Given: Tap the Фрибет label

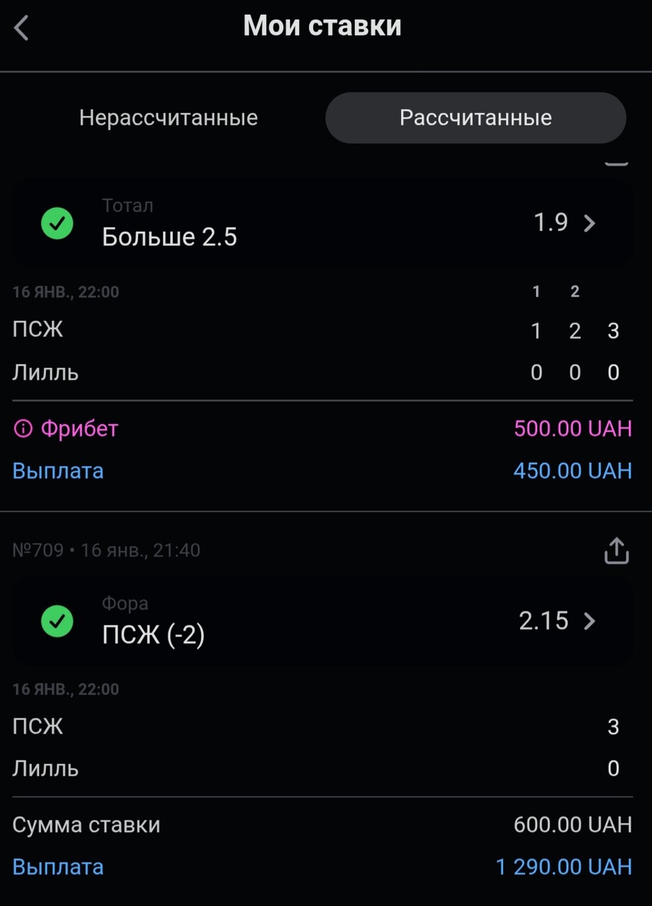Looking at the screenshot, I should pyautogui.click(x=80, y=429).
